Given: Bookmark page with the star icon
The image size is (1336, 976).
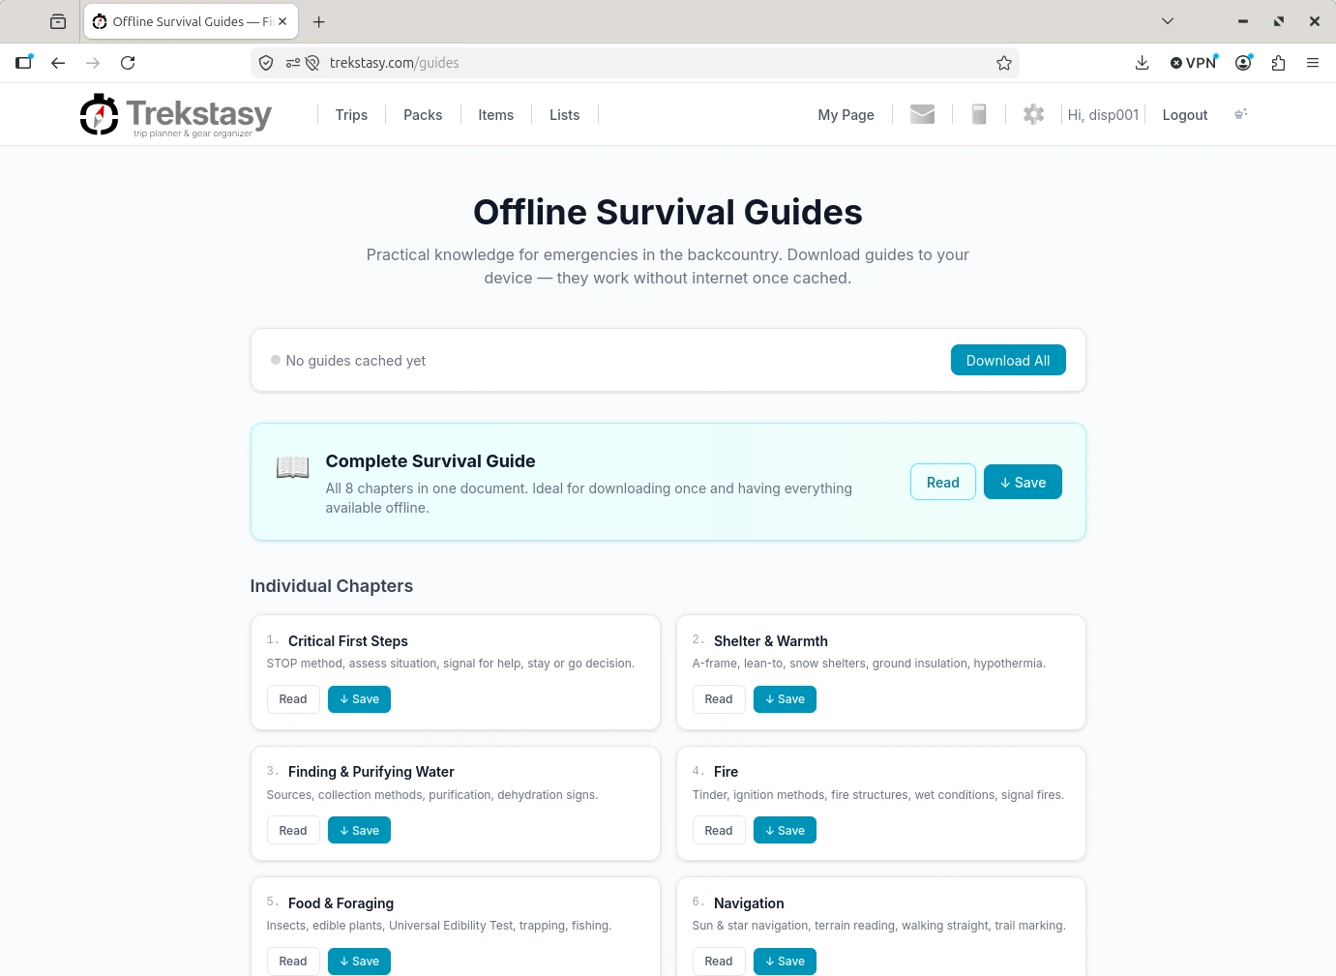Looking at the screenshot, I should [x=1004, y=63].
